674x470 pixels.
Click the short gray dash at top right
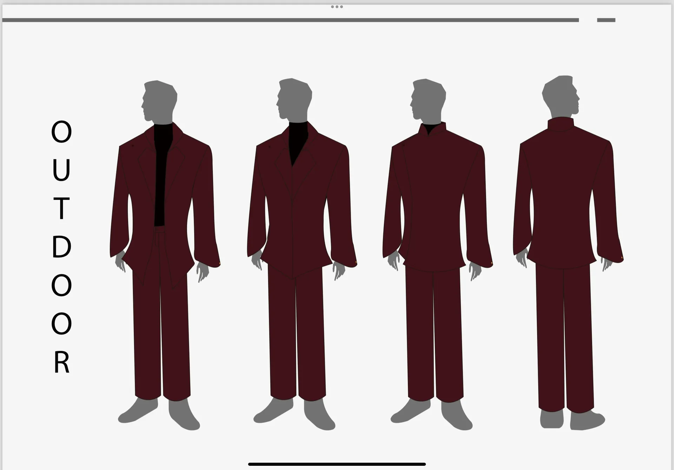click(x=606, y=20)
